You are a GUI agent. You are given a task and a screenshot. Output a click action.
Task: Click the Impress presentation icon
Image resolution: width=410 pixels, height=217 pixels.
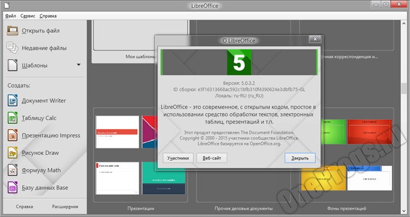(12, 135)
